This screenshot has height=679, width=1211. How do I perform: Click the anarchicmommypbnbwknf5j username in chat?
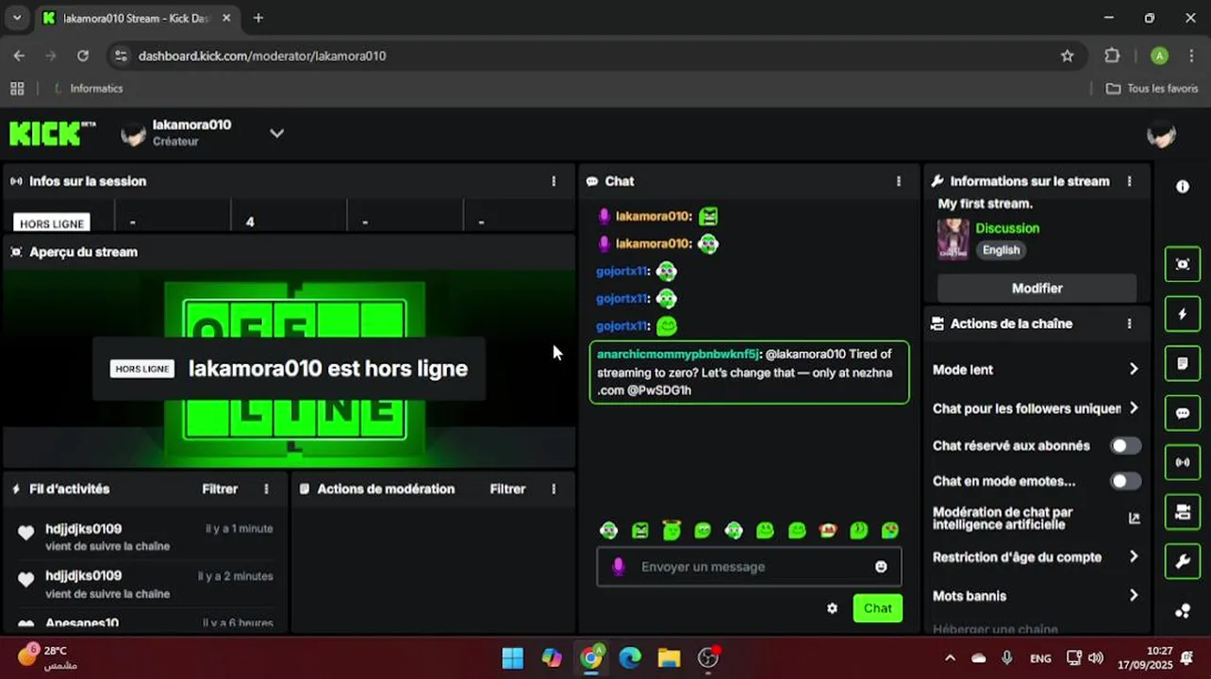click(677, 355)
